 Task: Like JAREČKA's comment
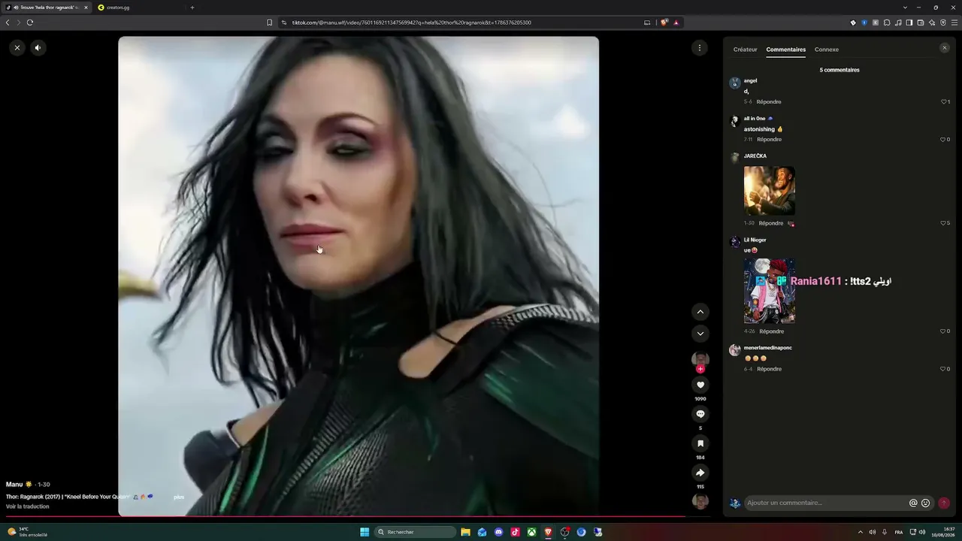click(x=942, y=223)
